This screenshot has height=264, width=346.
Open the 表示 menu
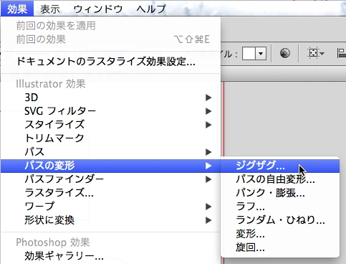49,9
